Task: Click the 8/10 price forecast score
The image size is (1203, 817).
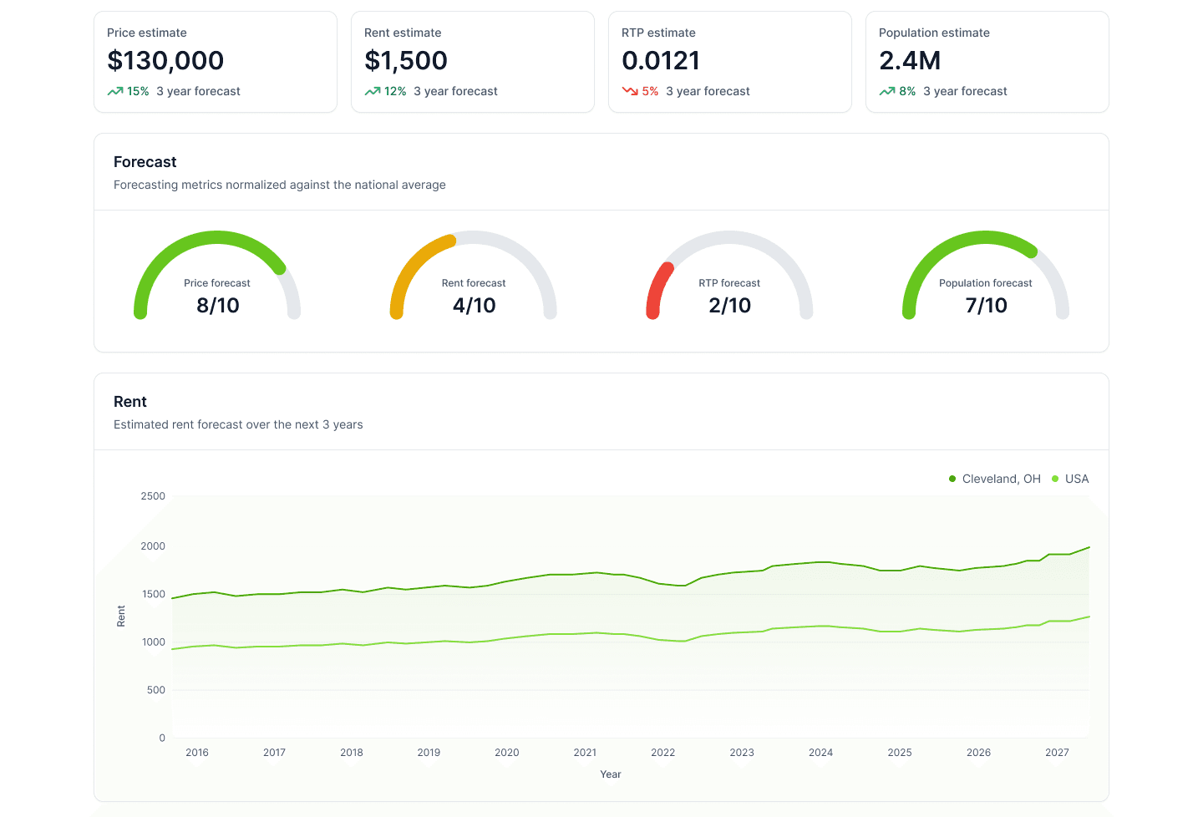Action: pos(217,306)
